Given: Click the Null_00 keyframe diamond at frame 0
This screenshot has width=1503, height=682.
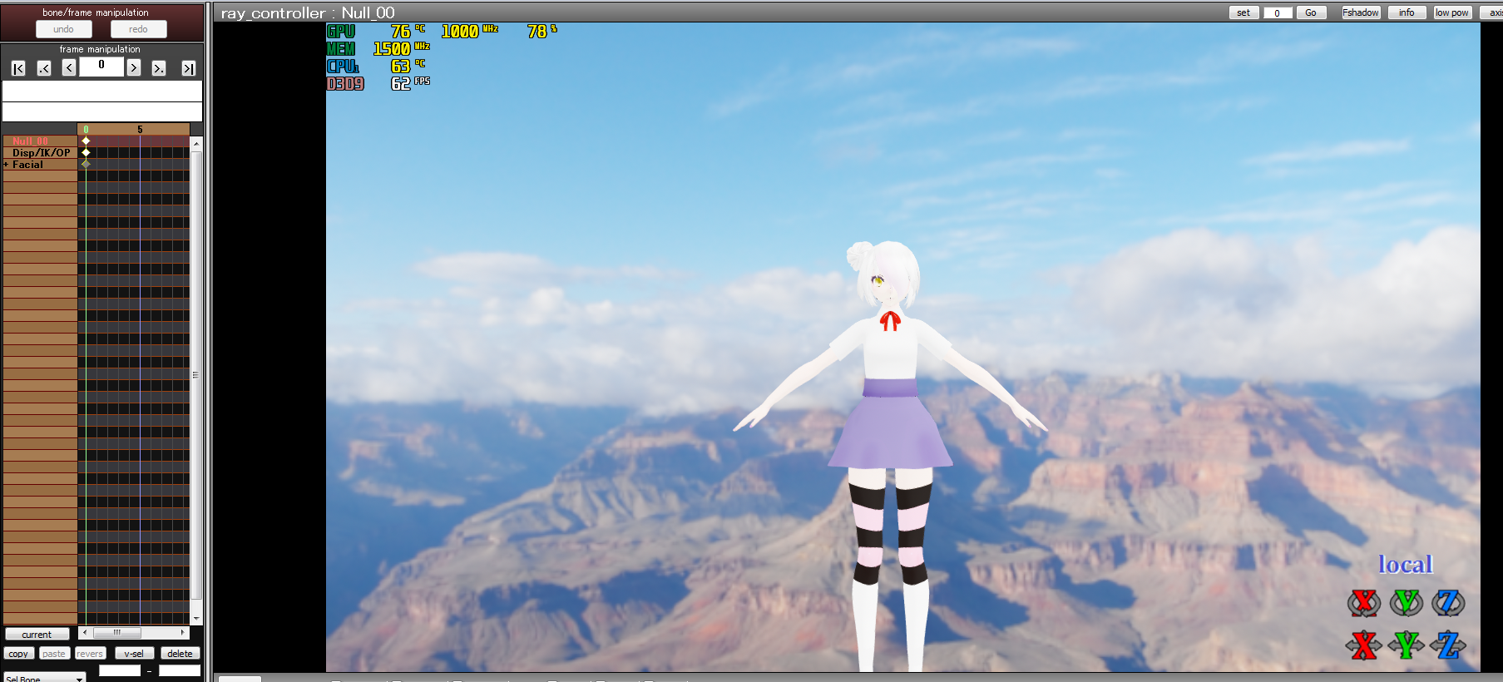Looking at the screenshot, I should pyautogui.click(x=86, y=141).
